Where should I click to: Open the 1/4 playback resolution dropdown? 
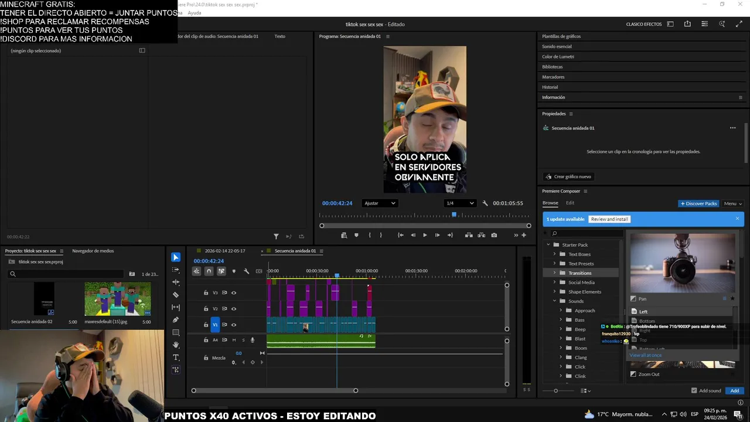[460, 203]
